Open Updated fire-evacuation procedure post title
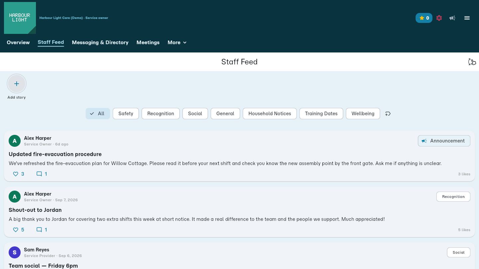Screen dimensions: 479x269 (55, 154)
